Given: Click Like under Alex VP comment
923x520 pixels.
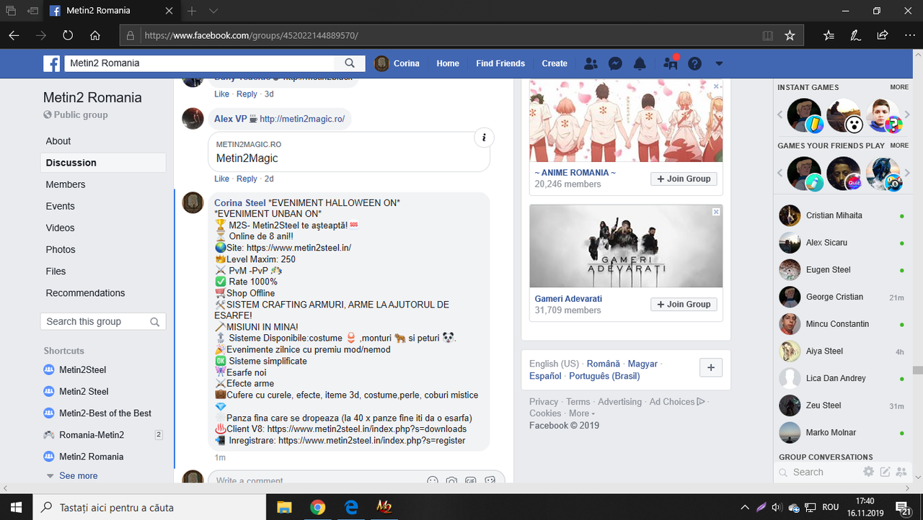Looking at the screenshot, I should [221, 179].
